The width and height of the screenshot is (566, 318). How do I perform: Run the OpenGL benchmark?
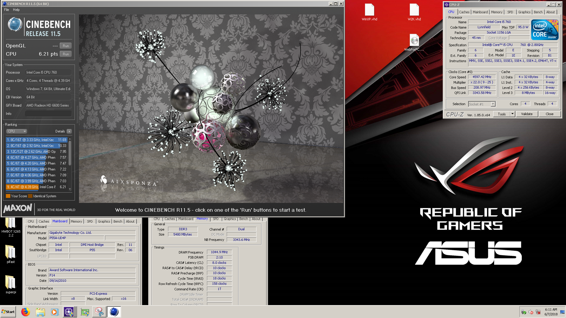[66, 46]
